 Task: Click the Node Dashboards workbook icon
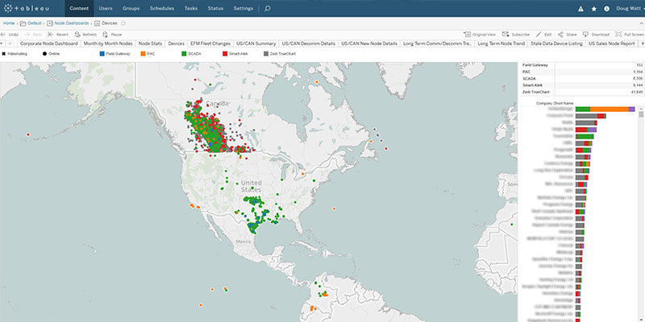pos(50,23)
